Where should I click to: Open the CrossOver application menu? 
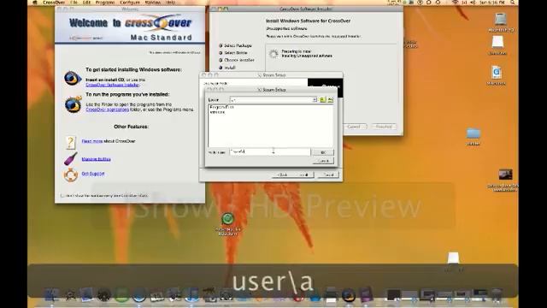point(54,2)
